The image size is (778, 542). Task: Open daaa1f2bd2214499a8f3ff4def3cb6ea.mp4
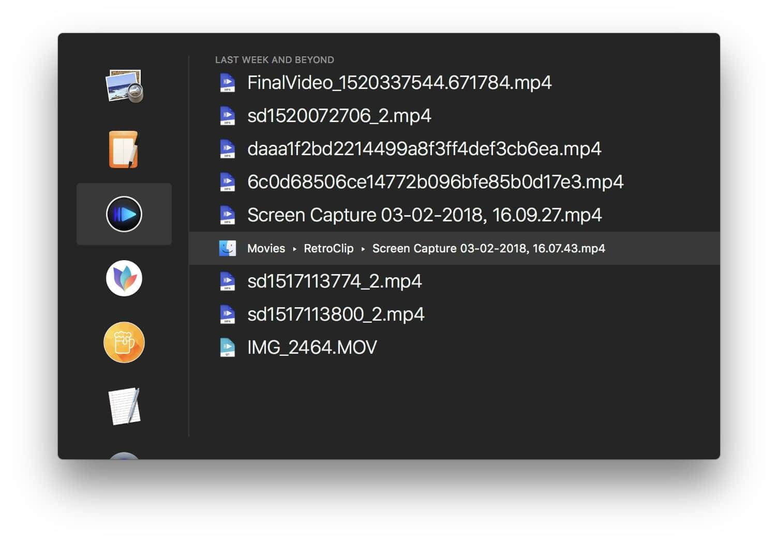424,149
